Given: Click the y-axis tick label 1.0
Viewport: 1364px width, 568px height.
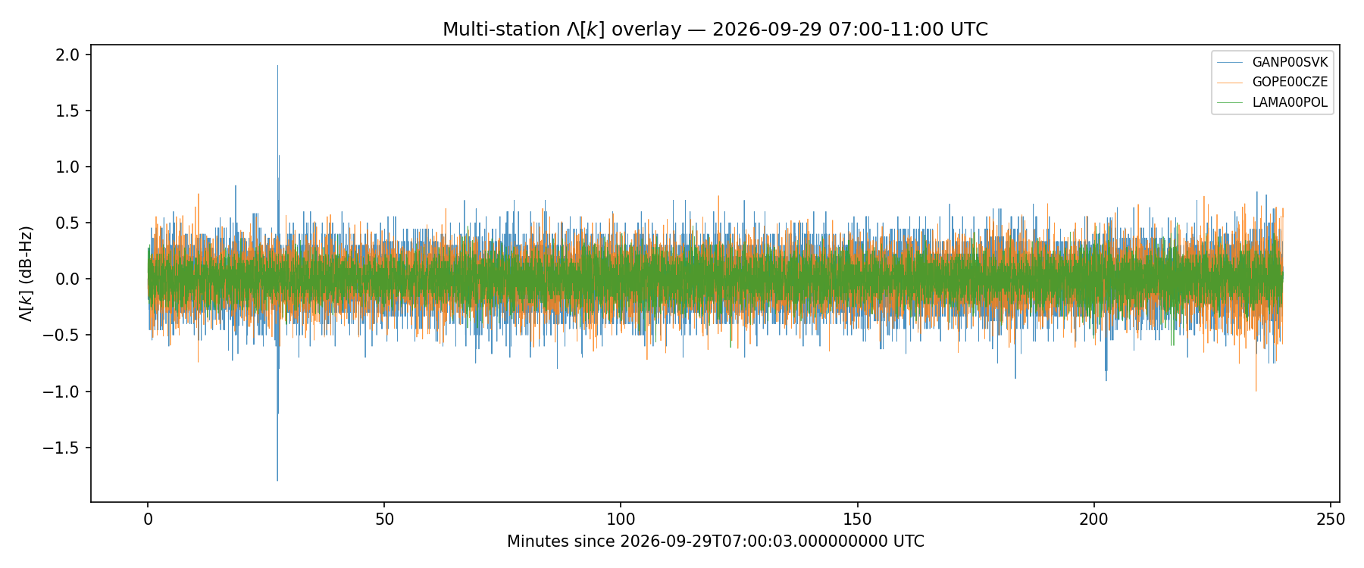Looking at the screenshot, I should 67,167.
